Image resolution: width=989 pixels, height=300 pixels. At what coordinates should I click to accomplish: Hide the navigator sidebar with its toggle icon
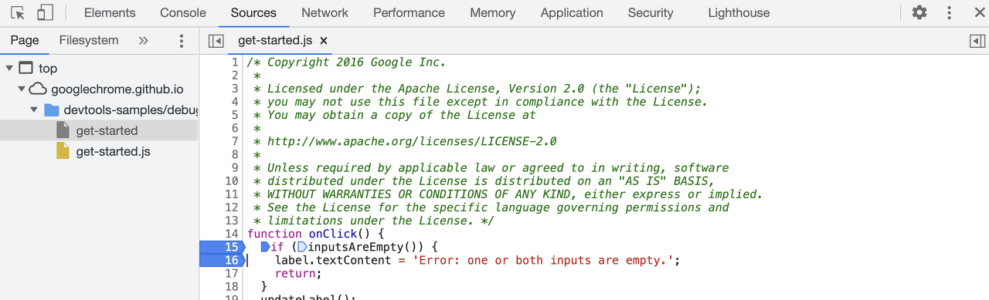[216, 41]
